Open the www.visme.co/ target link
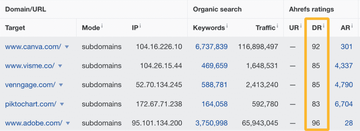 click(30, 66)
